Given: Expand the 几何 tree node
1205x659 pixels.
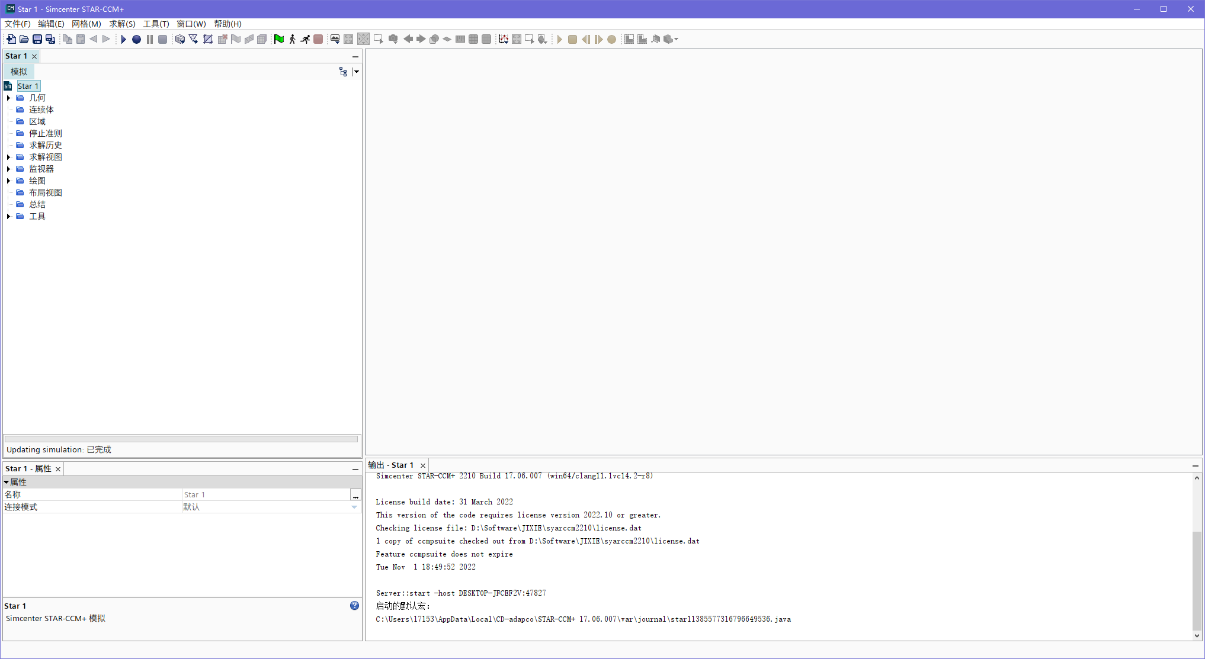Looking at the screenshot, I should pyautogui.click(x=8, y=98).
